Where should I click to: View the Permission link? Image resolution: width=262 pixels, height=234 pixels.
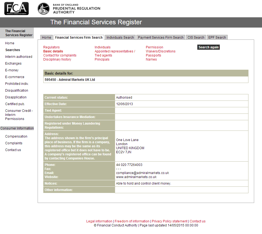[154, 47]
